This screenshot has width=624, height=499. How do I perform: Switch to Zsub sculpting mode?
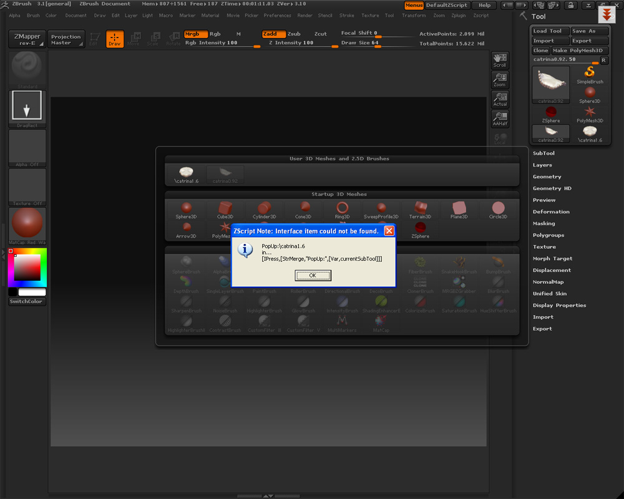click(x=293, y=34)
